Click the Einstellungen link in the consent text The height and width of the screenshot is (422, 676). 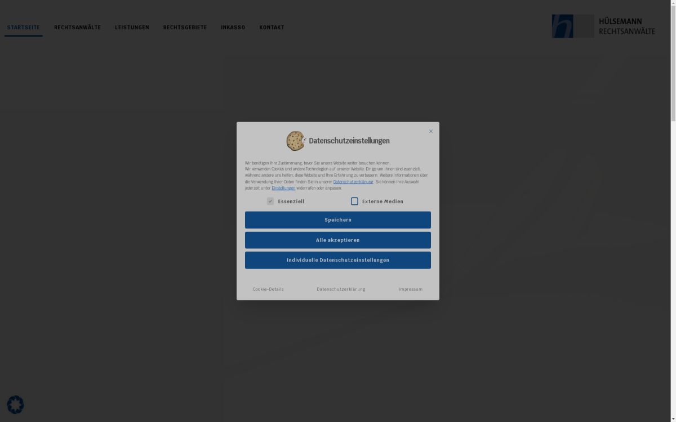283,188
